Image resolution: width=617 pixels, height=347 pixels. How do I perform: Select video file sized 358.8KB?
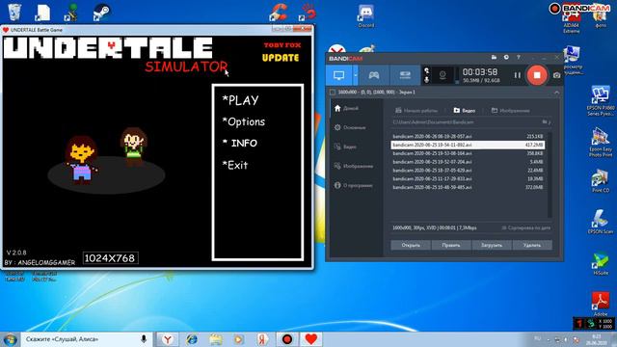pos(468,153)
